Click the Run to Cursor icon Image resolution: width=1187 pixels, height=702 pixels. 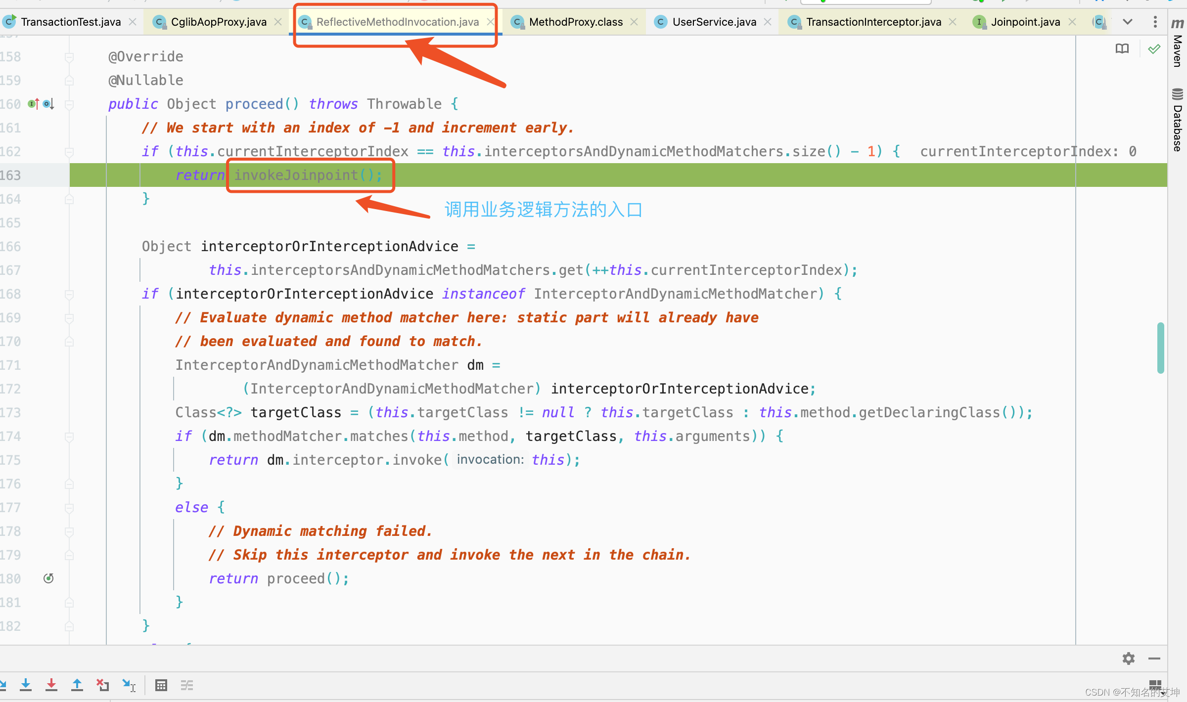coord(129,685)
